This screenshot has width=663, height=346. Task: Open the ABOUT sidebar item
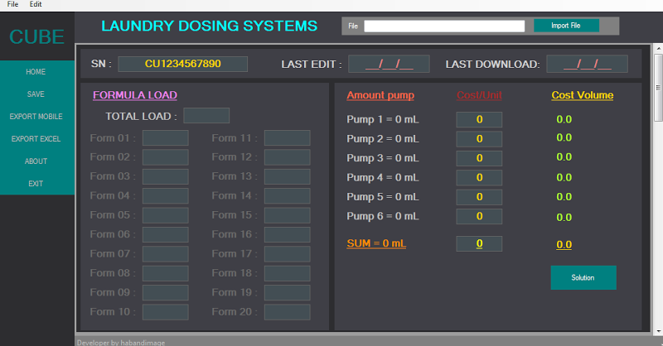pyautogui.click(x=36, y=161)
